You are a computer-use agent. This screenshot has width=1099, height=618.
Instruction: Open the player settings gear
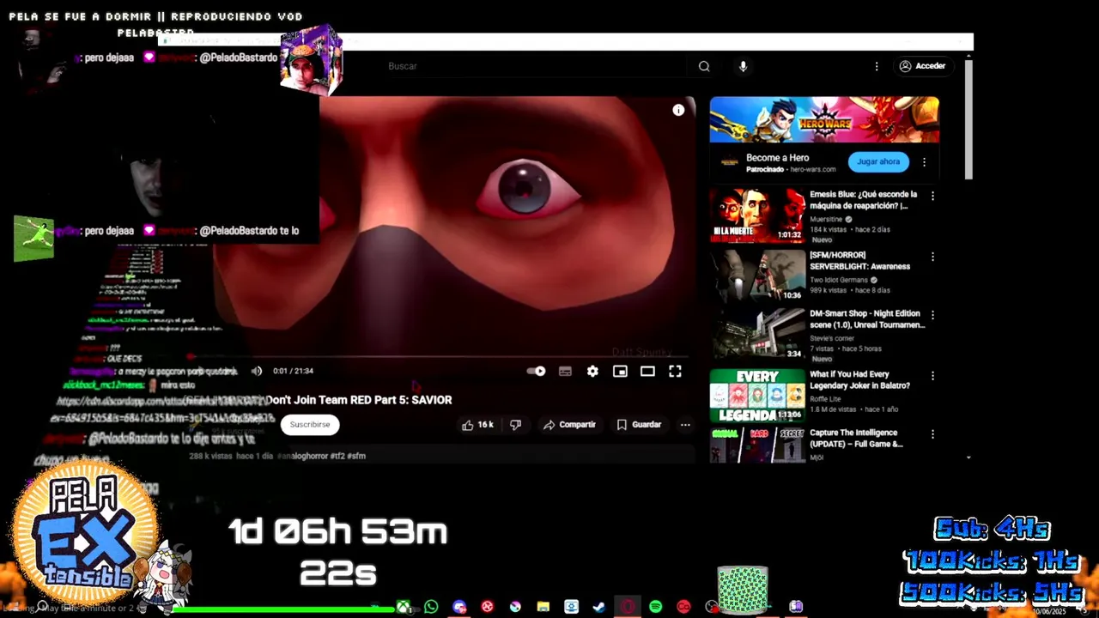tap(592, 371)
